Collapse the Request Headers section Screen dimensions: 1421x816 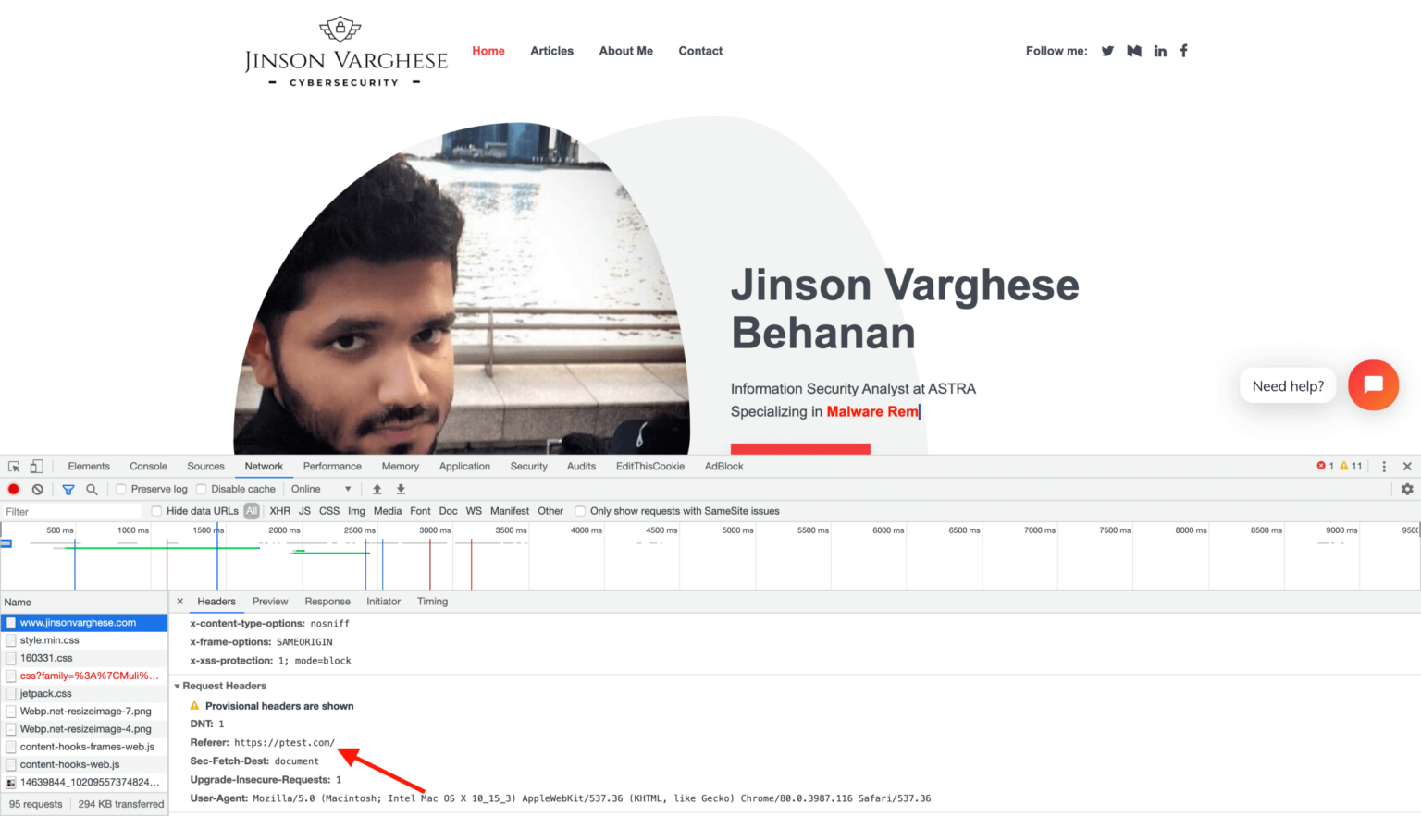pyautogui.click(x=177, y=686)
